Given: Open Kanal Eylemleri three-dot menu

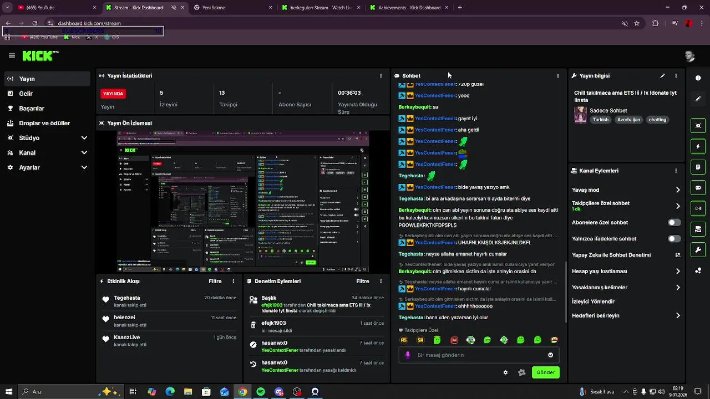Looking at the screenshot, I should [676, 171].
